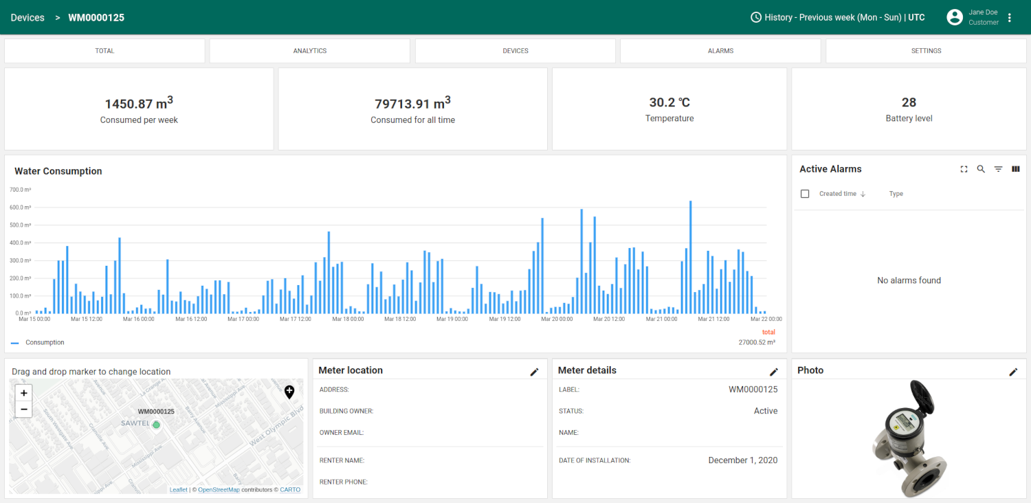This screenshot has width=1031, height=503.
Task: Expand Active Alarms widget to fullscreen
Action: pyautogui.click(x=964, y=169)
